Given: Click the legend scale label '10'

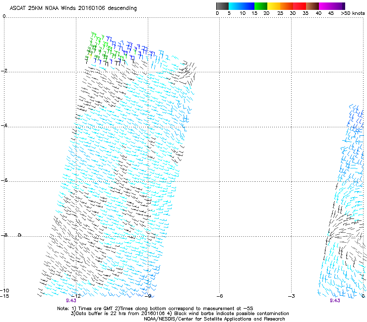Looking at the screenshot, I should coord(243,13).
